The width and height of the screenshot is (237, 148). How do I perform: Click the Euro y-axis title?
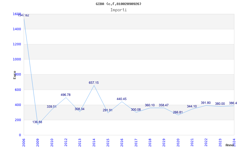[x=15, y=75]
